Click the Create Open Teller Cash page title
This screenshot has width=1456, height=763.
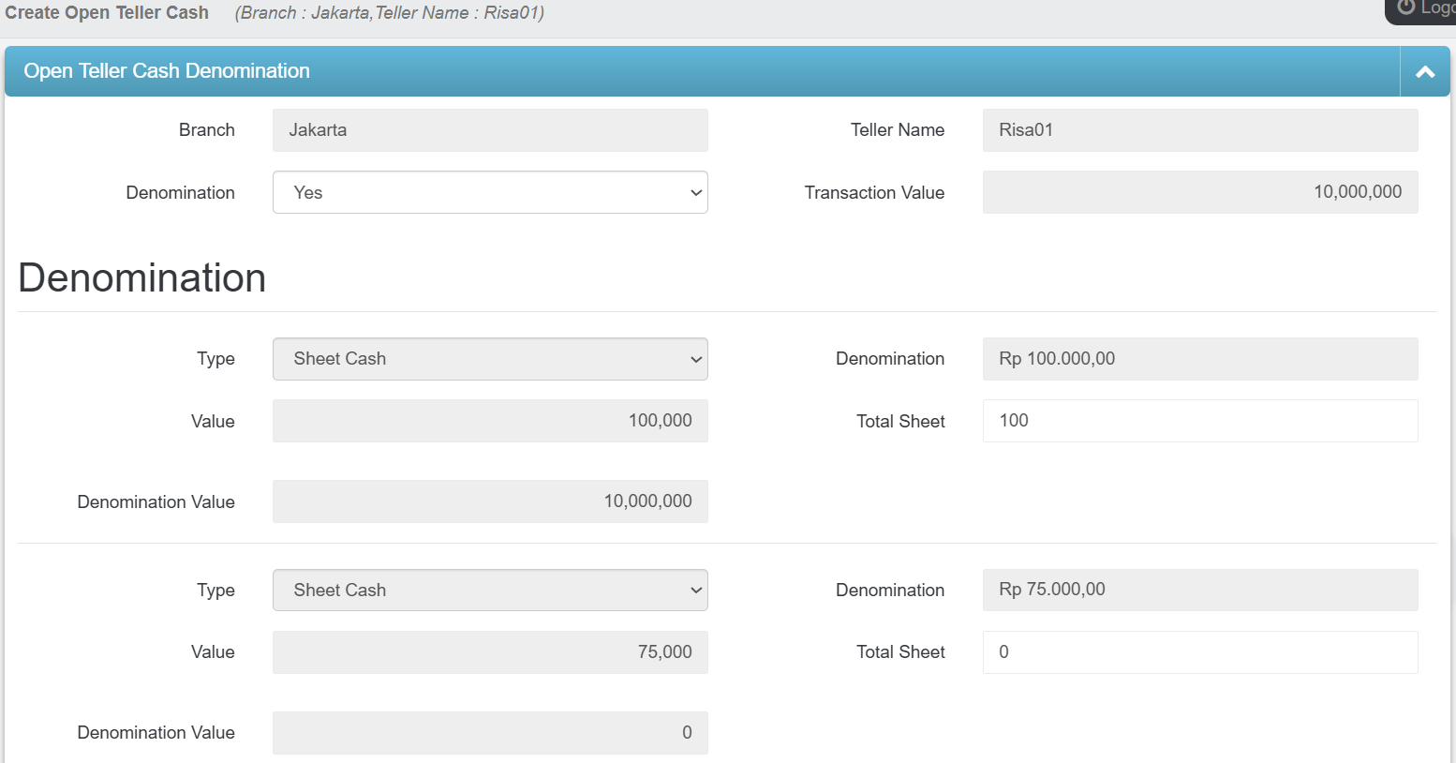pyautogui.click(x=107, y=13)
